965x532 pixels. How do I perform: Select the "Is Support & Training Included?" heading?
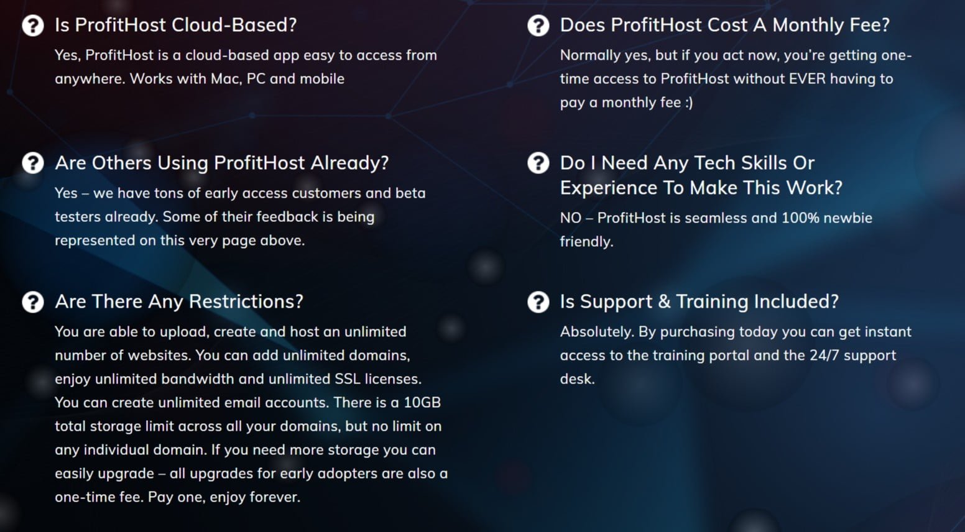[700, 301]
